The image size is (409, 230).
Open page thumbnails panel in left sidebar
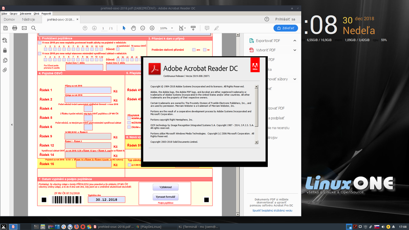(5, 40)
